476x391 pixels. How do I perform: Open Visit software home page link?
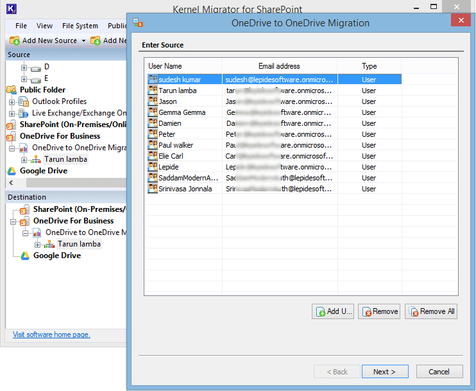(51, 335)
